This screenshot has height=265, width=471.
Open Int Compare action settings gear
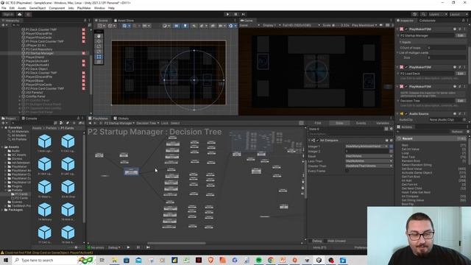pos(391,141)
